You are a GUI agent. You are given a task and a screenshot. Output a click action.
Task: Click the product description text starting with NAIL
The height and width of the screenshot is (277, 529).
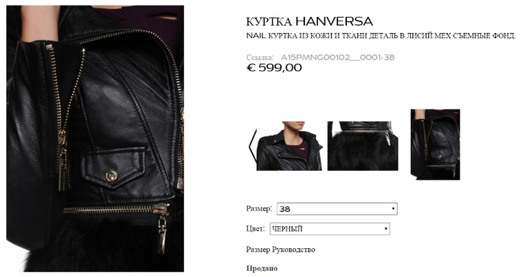pyautogui.click(x=381, y=36)
